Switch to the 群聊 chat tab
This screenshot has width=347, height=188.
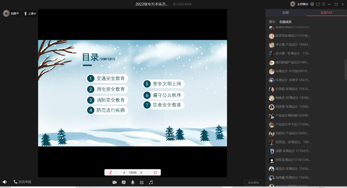coord(286,13)
